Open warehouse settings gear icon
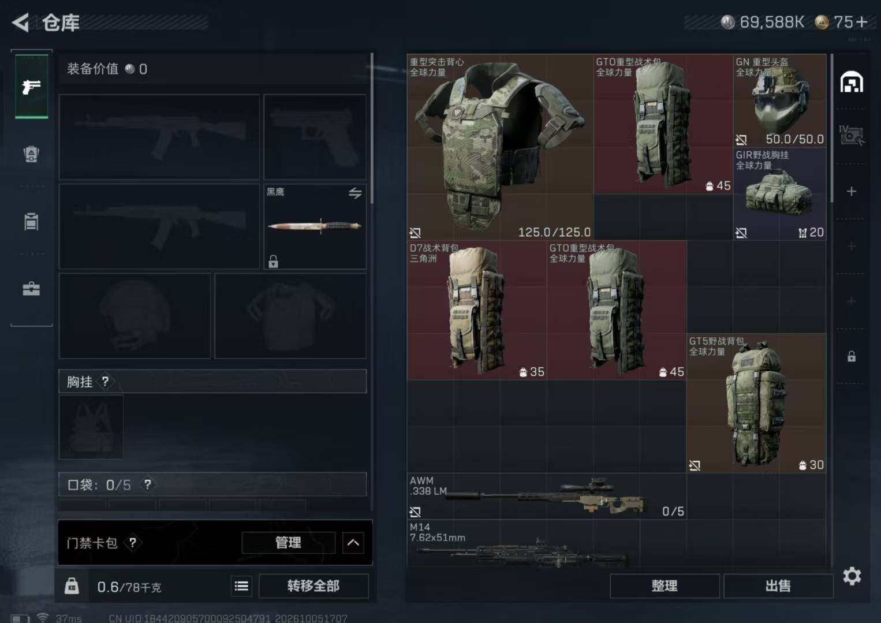The image size is (881, 623). (852, 576)
